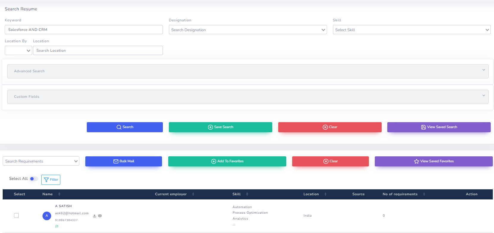Image resolution: width=494 pixels, height=233 pixels.
Task: Open View Saved Search
Action: click(439, 127)
